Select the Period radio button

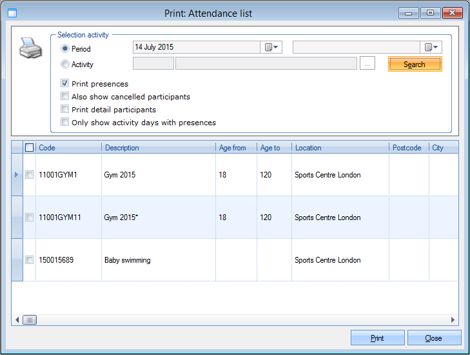tap(64, 48)
